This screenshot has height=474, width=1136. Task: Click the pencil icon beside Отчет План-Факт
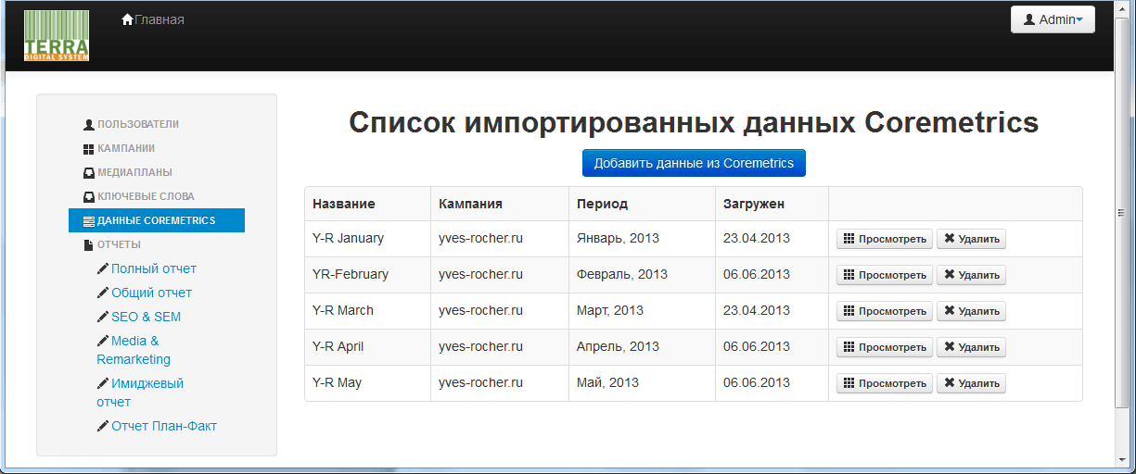click(103, 426)
